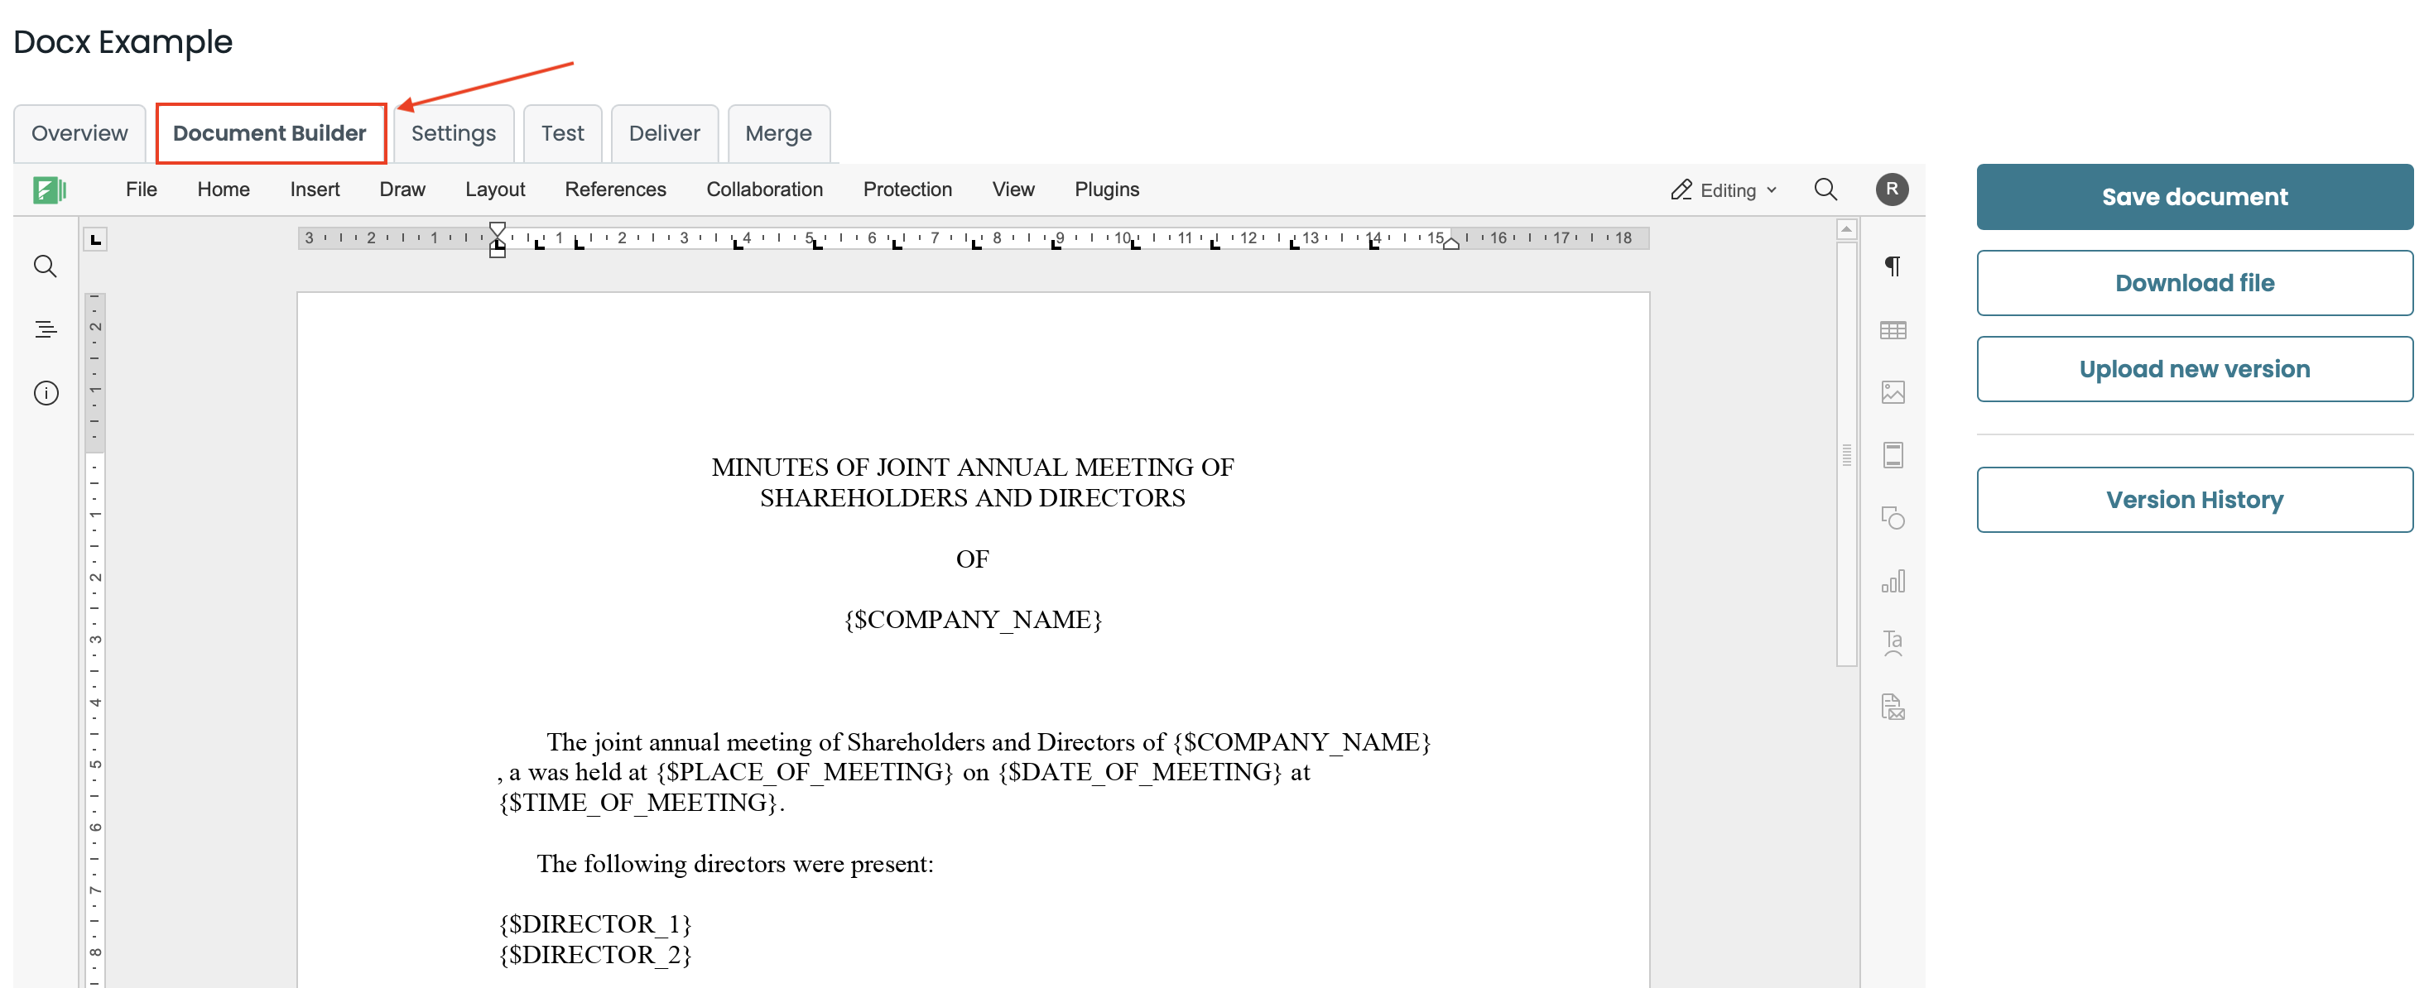2429x988 pixels.
Task: Open the File menu
Action: tap(142, 189)
